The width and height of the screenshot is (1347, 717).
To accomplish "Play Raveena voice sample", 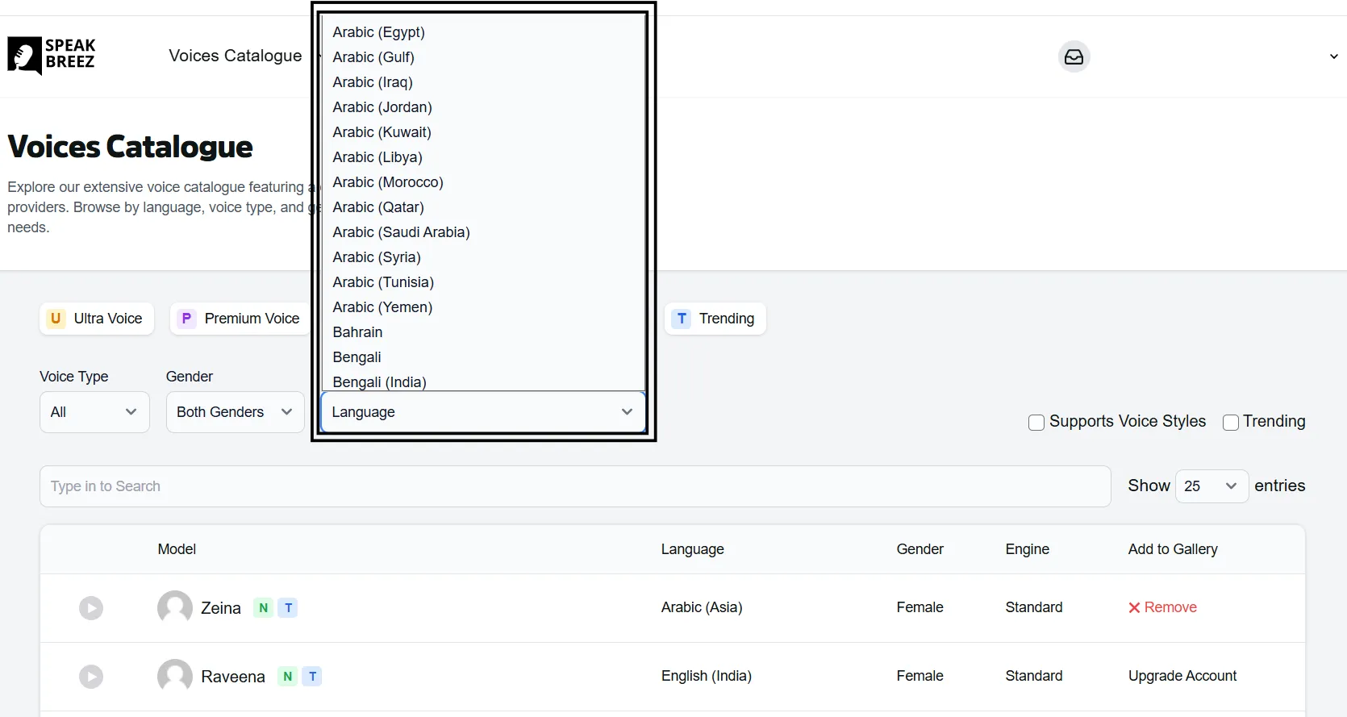I will [91, 677].
